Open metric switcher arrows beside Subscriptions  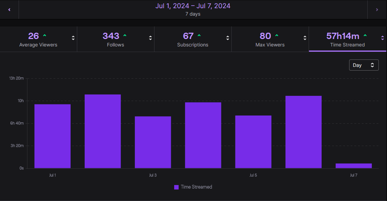(228, 38)
